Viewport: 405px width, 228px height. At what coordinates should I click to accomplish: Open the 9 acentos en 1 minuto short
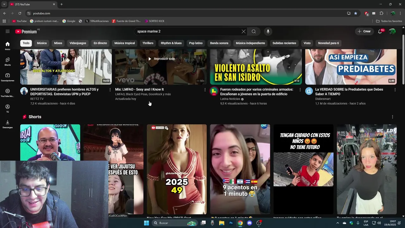240,169
